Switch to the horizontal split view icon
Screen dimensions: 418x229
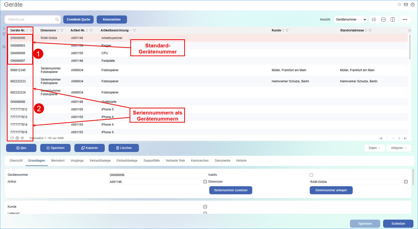click(383, 20)
